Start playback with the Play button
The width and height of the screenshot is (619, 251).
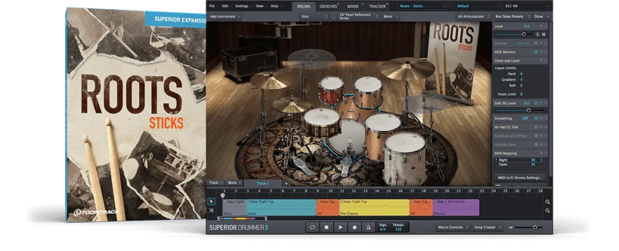340,228
